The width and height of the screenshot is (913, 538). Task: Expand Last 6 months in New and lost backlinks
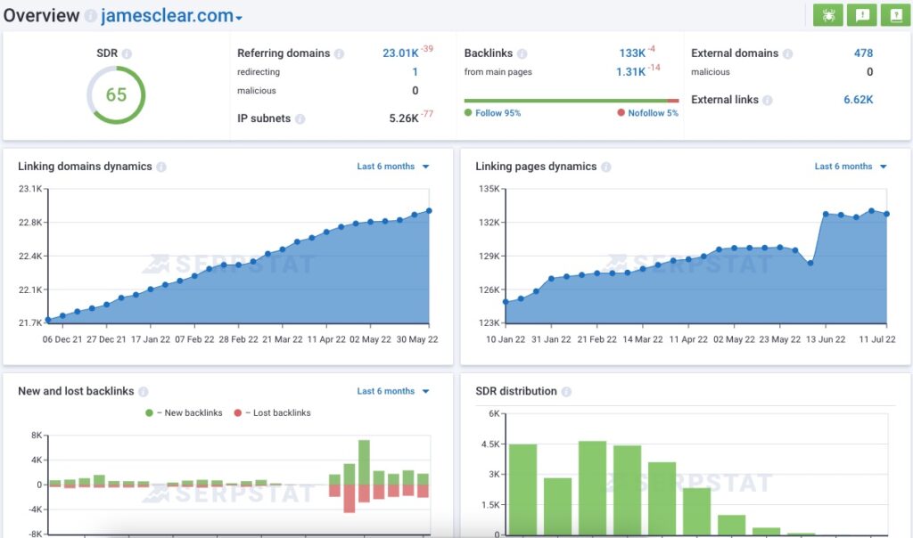tap(393, 391)
